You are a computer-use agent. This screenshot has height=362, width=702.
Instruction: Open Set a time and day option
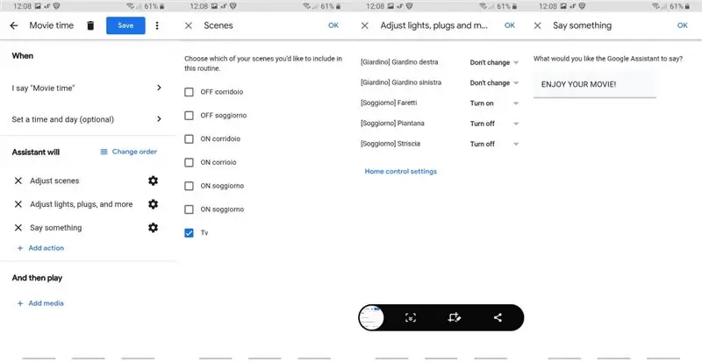(x=87, y=119)
